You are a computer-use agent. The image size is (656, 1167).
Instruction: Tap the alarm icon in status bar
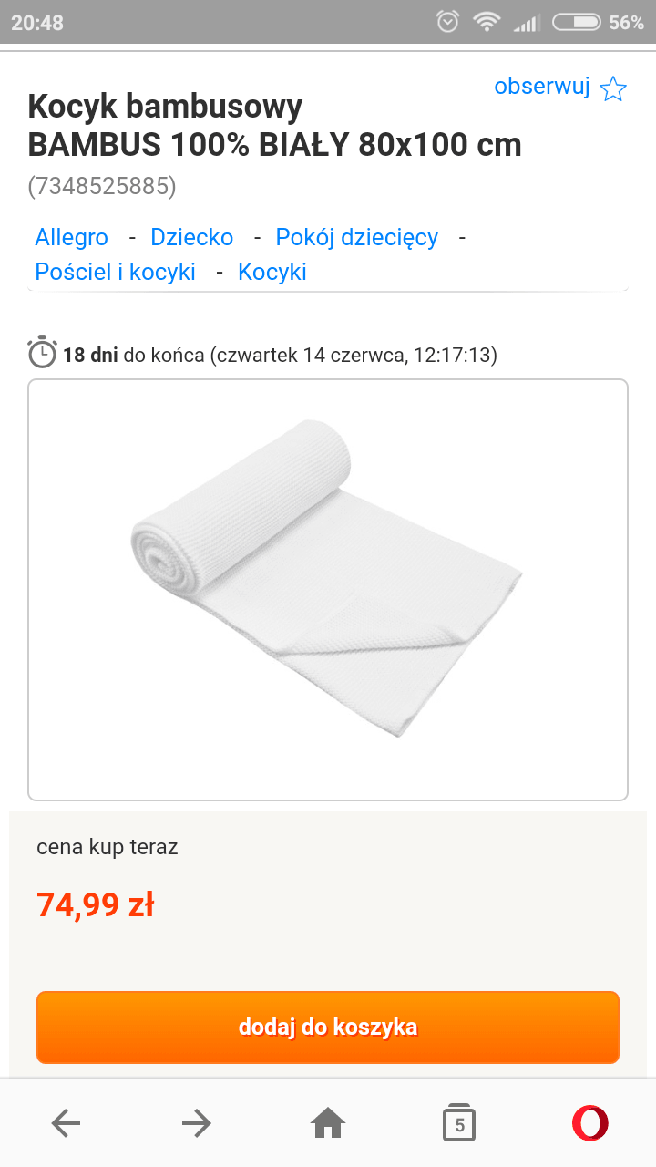(447, 22)
